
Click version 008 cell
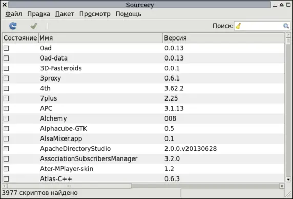pyautogui.click(x=170, y=118)
